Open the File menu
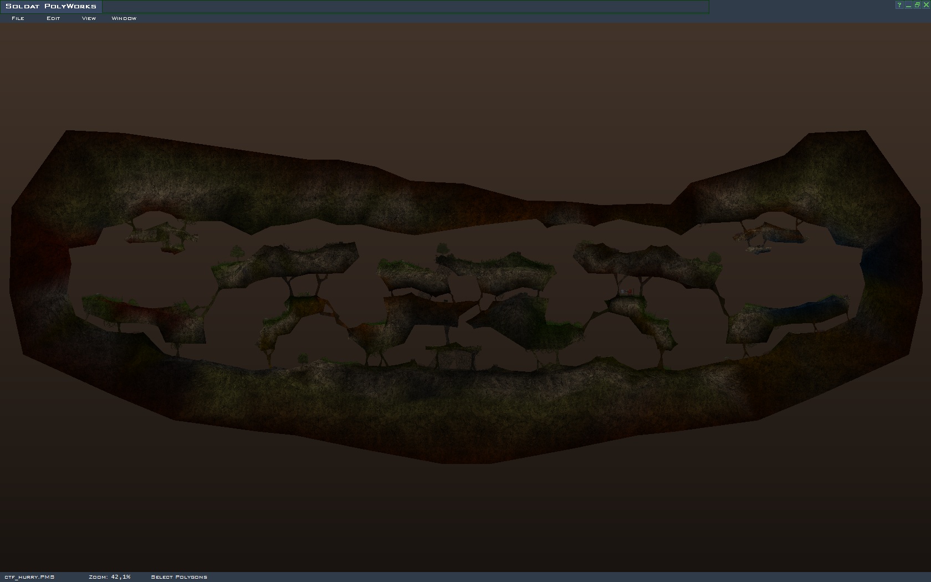 coord(18,18)
